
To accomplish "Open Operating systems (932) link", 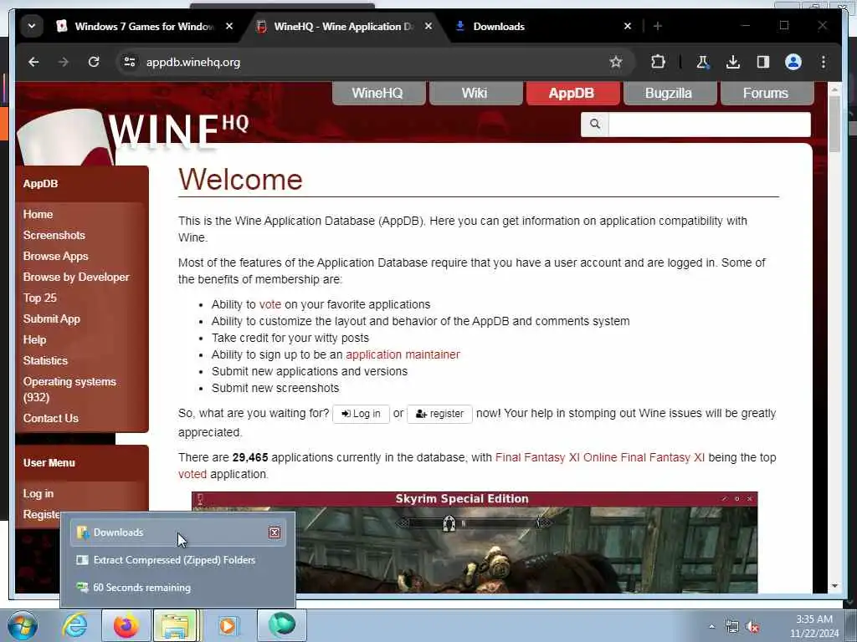I will pyautogui.click(x=69, y=390).
